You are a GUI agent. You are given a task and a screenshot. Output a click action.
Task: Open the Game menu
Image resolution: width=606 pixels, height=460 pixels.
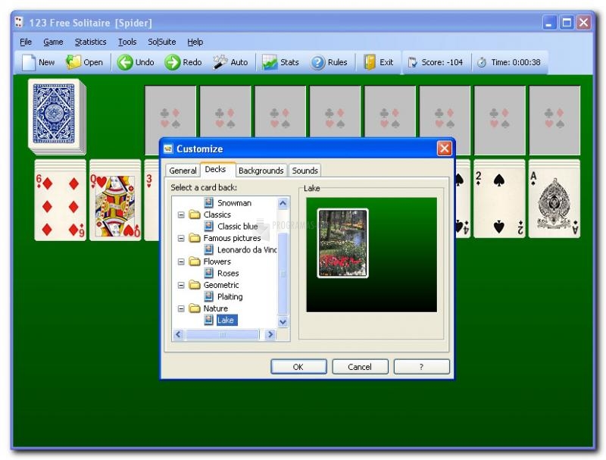point(53,42)
